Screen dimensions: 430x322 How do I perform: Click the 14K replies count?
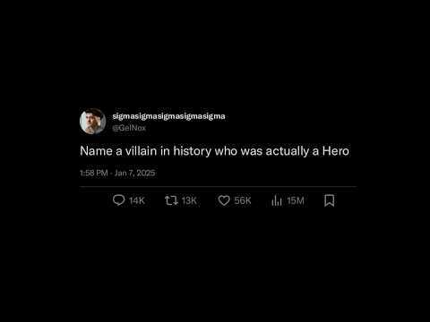[x=137, y=200]
